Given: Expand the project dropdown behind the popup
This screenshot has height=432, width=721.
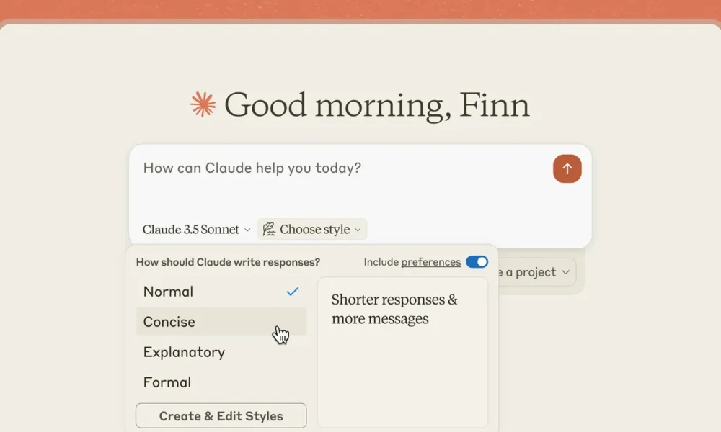Looking at the screenshot, I should (535, 273).
